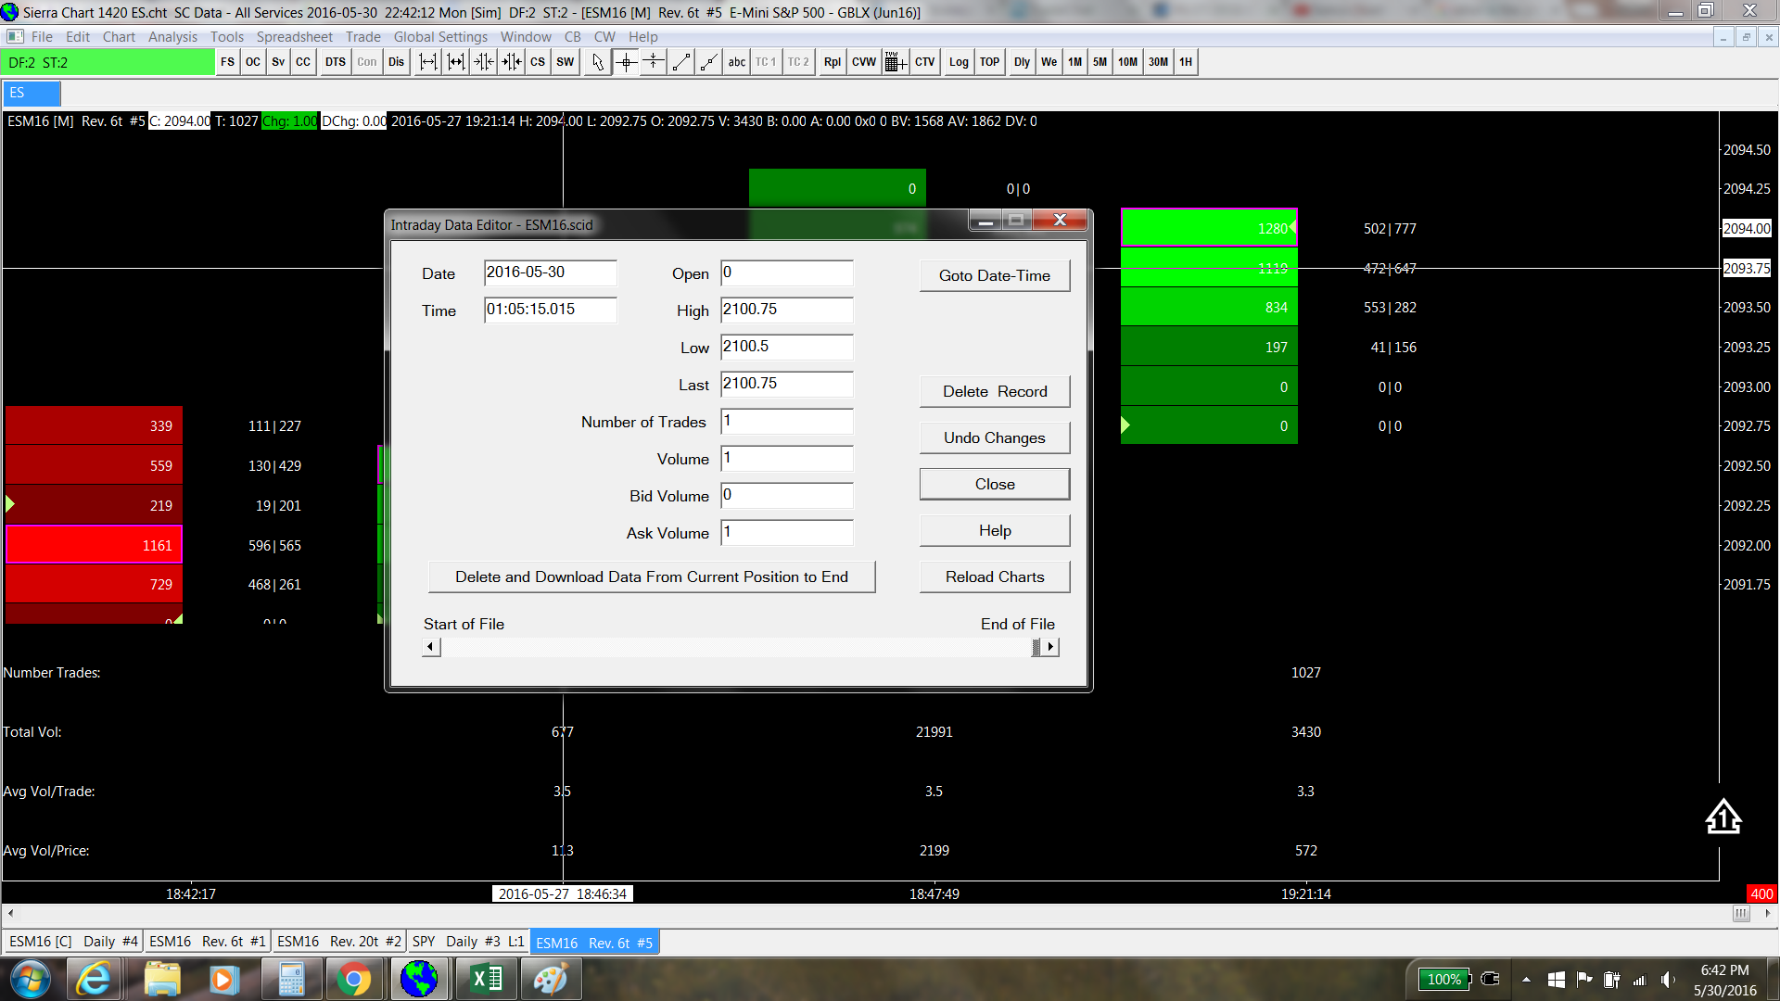The image size is (1780, 1001).
Task: Click the Delete Record button
Action: point(994,391)
